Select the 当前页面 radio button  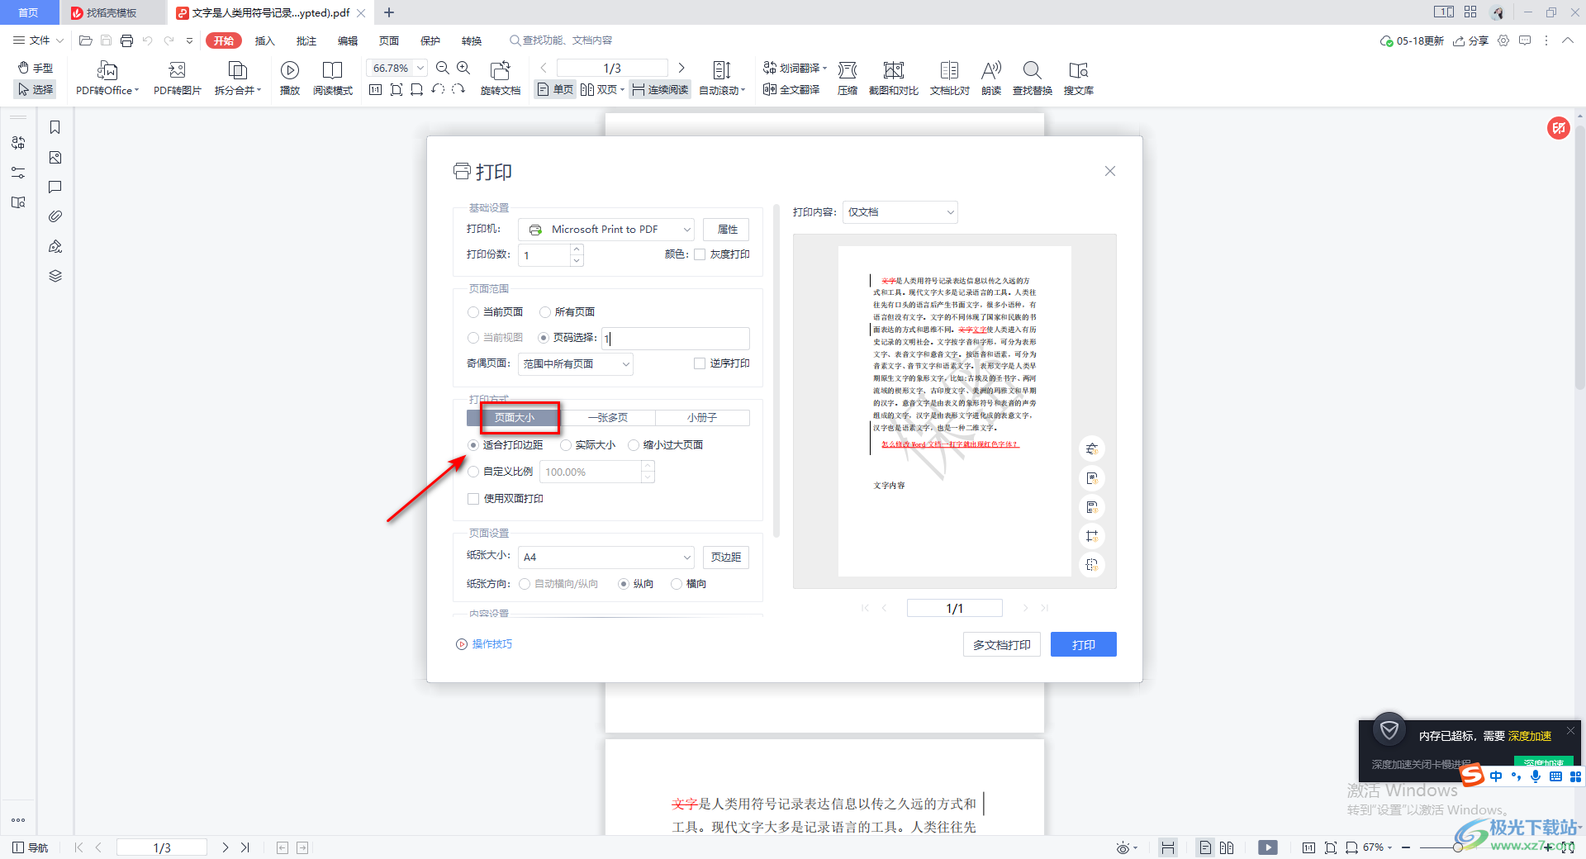pyautogui.click(x=473, y=312)
